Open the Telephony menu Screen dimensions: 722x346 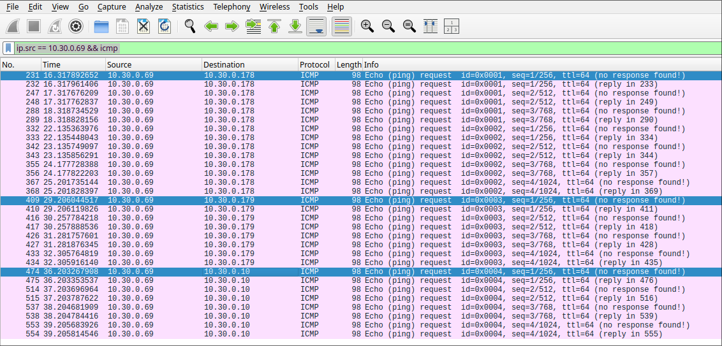coord(232,7)
